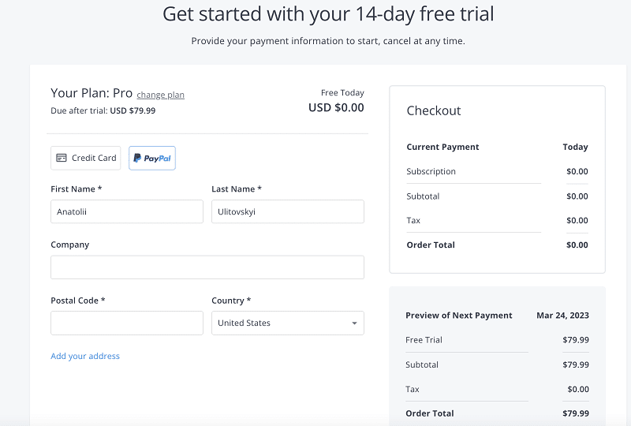Viewport: 631px width, 426px height.
Task: Open the Country dropdown showing United States
Action: 288,323
